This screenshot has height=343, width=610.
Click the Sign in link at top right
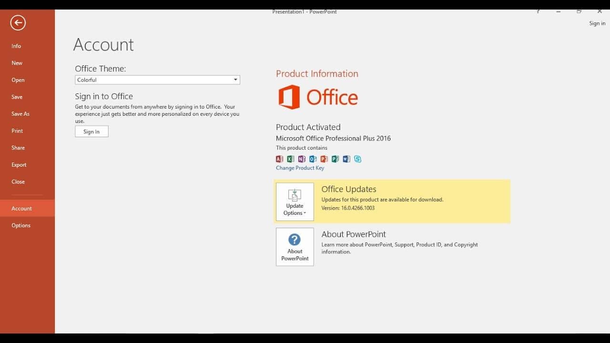coord(597,23)
